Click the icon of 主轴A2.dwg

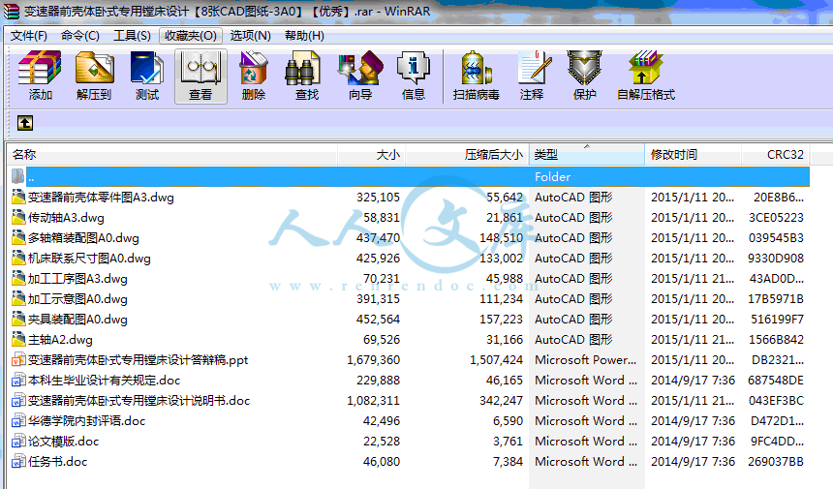[18, 339]
